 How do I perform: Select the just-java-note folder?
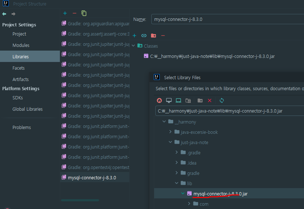195,142
